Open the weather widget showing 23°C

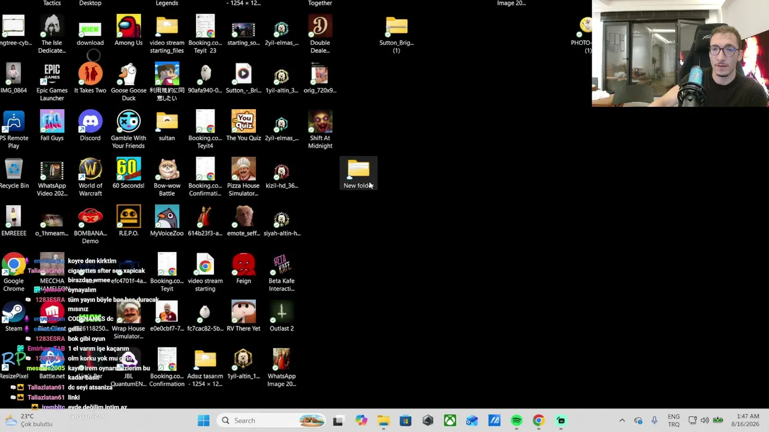[x=28, y=421]
